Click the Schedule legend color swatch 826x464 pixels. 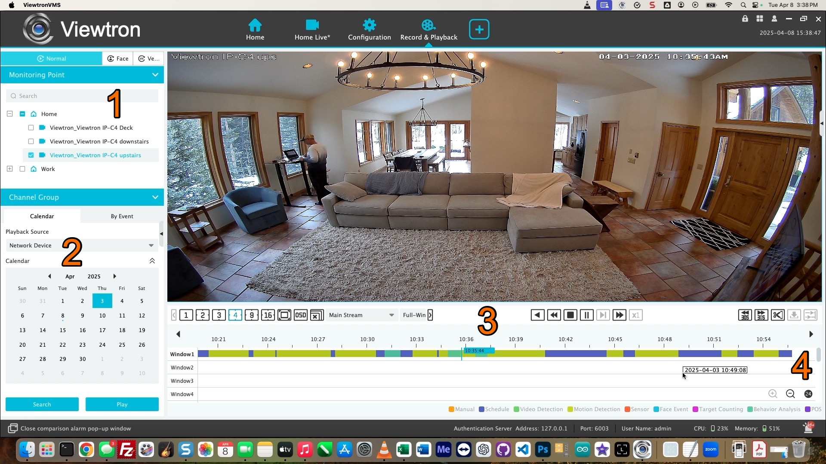482,409
